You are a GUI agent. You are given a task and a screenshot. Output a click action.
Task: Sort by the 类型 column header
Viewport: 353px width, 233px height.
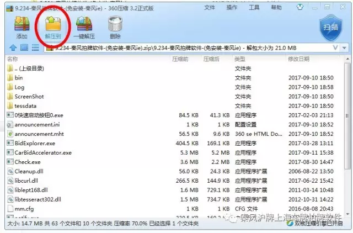click(240, 59)
